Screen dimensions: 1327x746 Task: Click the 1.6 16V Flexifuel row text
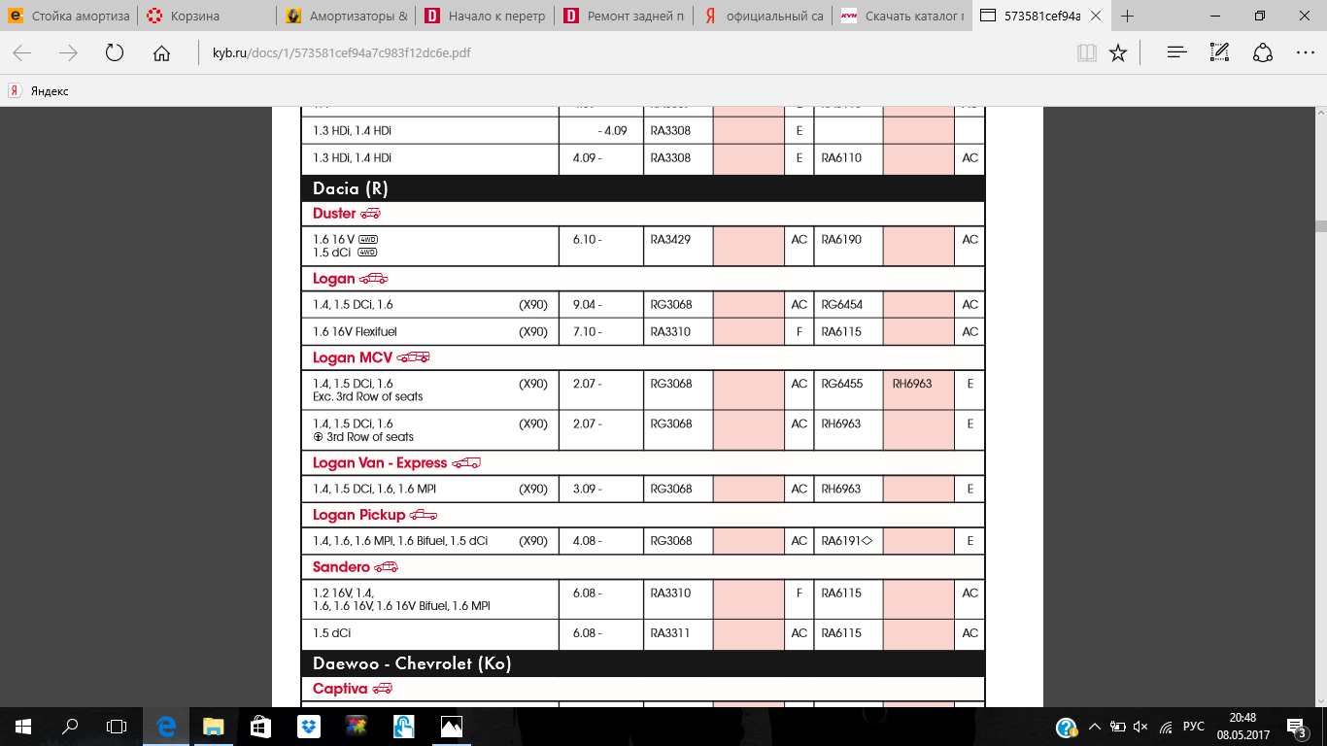click(355, 332)
